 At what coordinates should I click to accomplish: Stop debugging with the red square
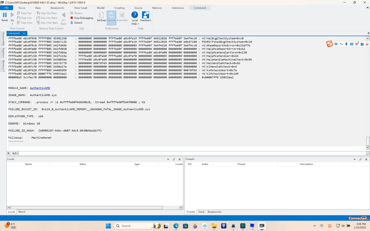tap(72, 18)
